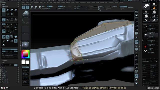160x90 pixels.
Task: Click the SimpleBrush tool icon
Action: click(x=154, y=8)
